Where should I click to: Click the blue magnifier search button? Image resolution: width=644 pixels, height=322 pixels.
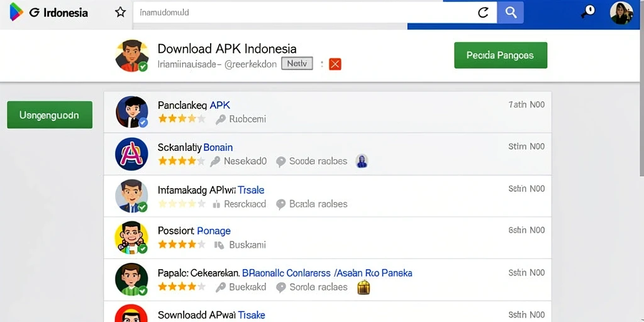tap(511, 13)
